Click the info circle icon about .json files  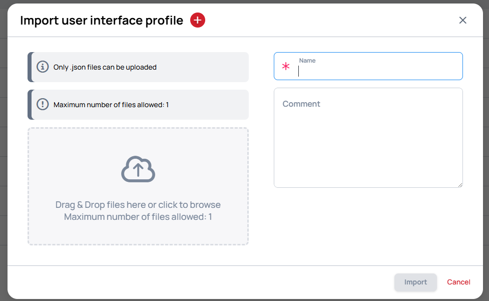click(43, 67)
